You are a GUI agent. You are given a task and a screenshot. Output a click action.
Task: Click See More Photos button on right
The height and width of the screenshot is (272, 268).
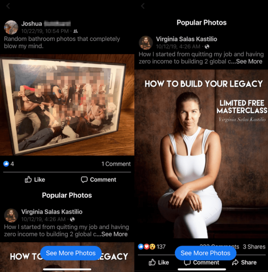[x=205, y=253]
